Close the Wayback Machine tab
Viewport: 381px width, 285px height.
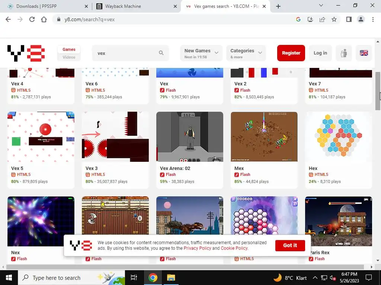175,6
